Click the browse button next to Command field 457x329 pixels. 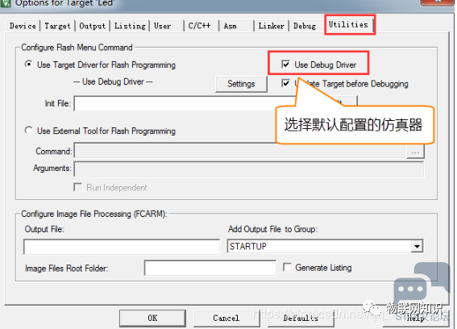(x=415, y=152)
